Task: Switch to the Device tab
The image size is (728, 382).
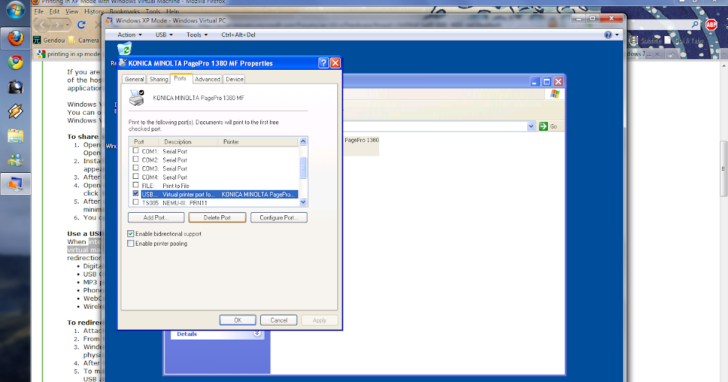Action: pyautogui.click(x=234, y=79)
